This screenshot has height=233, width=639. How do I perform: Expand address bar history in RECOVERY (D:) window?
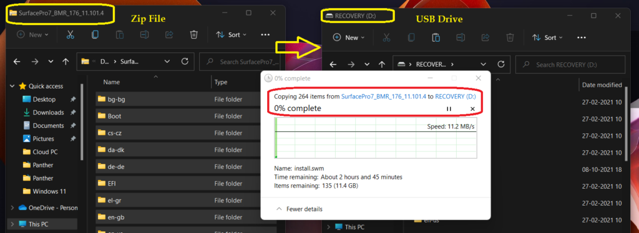click(x=484, y=65)
